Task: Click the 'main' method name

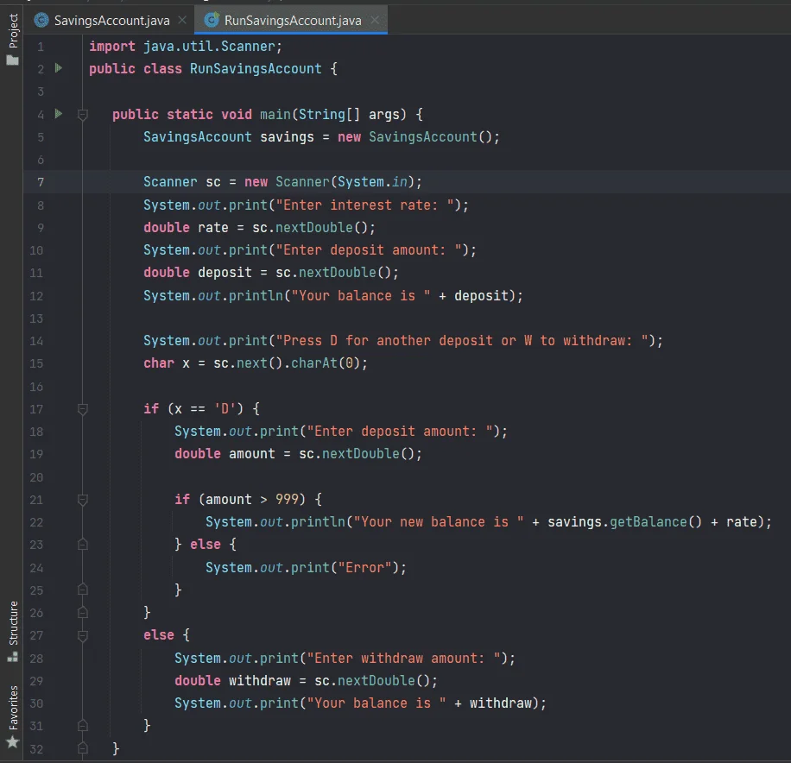Action: [x=275, y=115]
